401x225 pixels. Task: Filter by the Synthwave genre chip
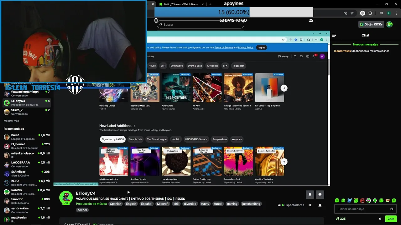coord(177,66)
